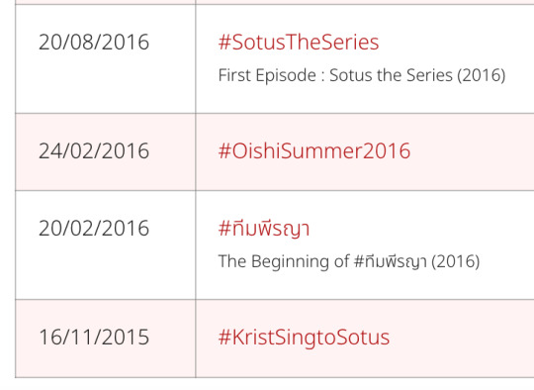Image resolution: width=534 pixels, height=390 pixels.
Task: Open the #KristSingtoSotus hashtag link
Action: (x=304, y=338)
